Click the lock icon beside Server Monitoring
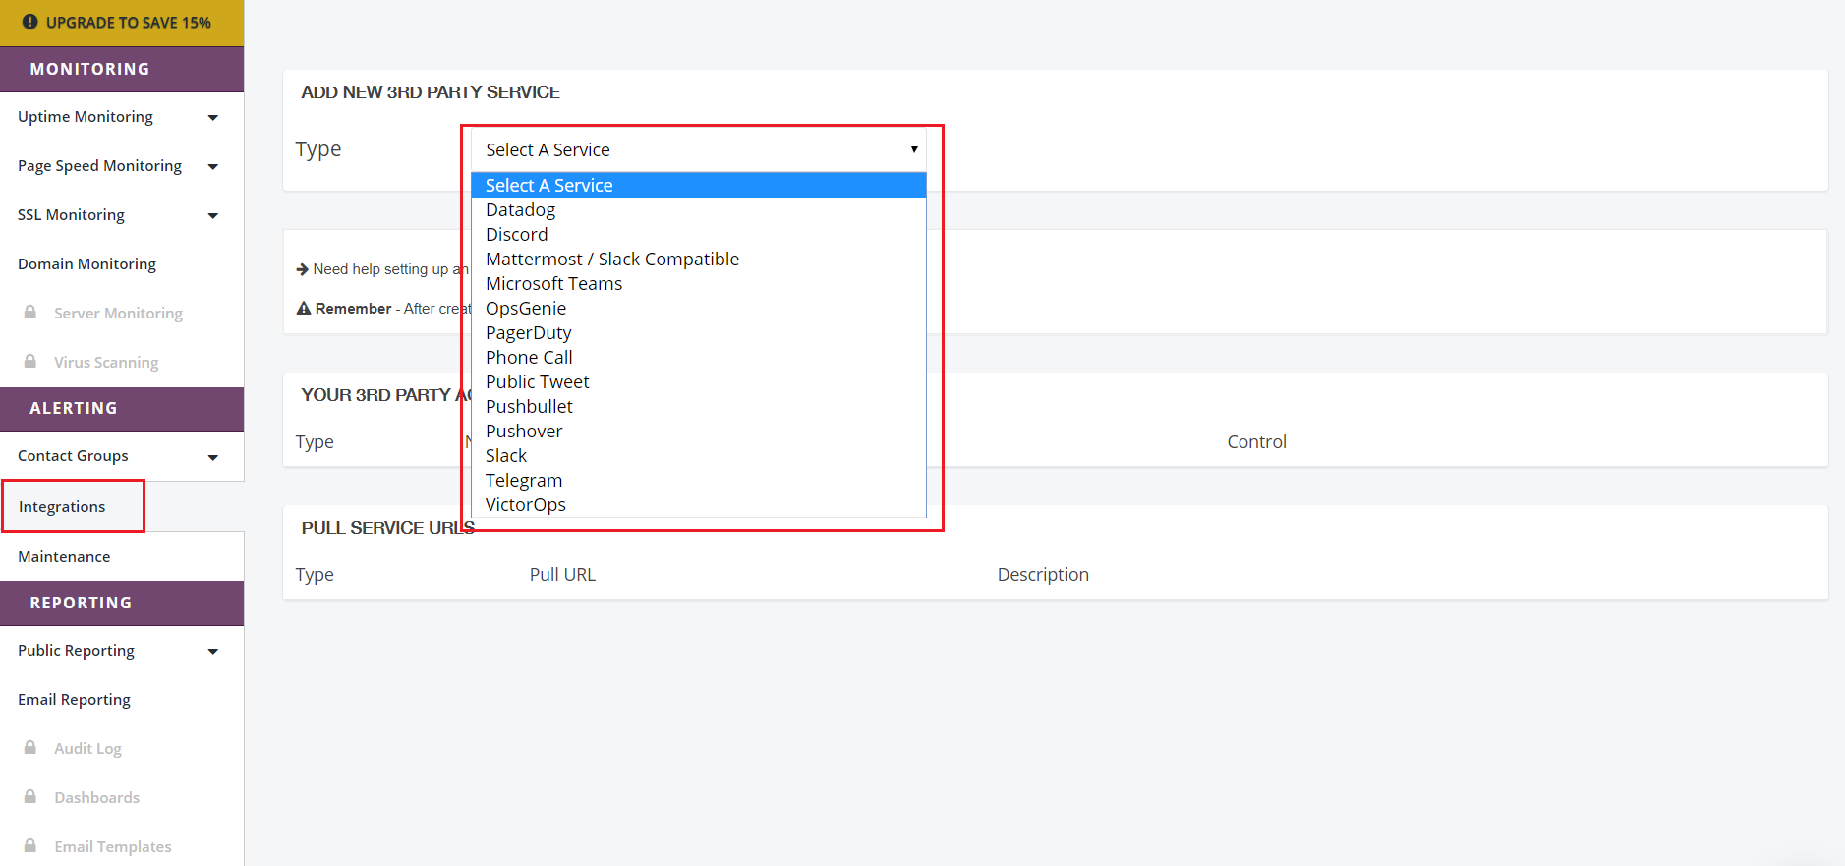 point(30,312)
